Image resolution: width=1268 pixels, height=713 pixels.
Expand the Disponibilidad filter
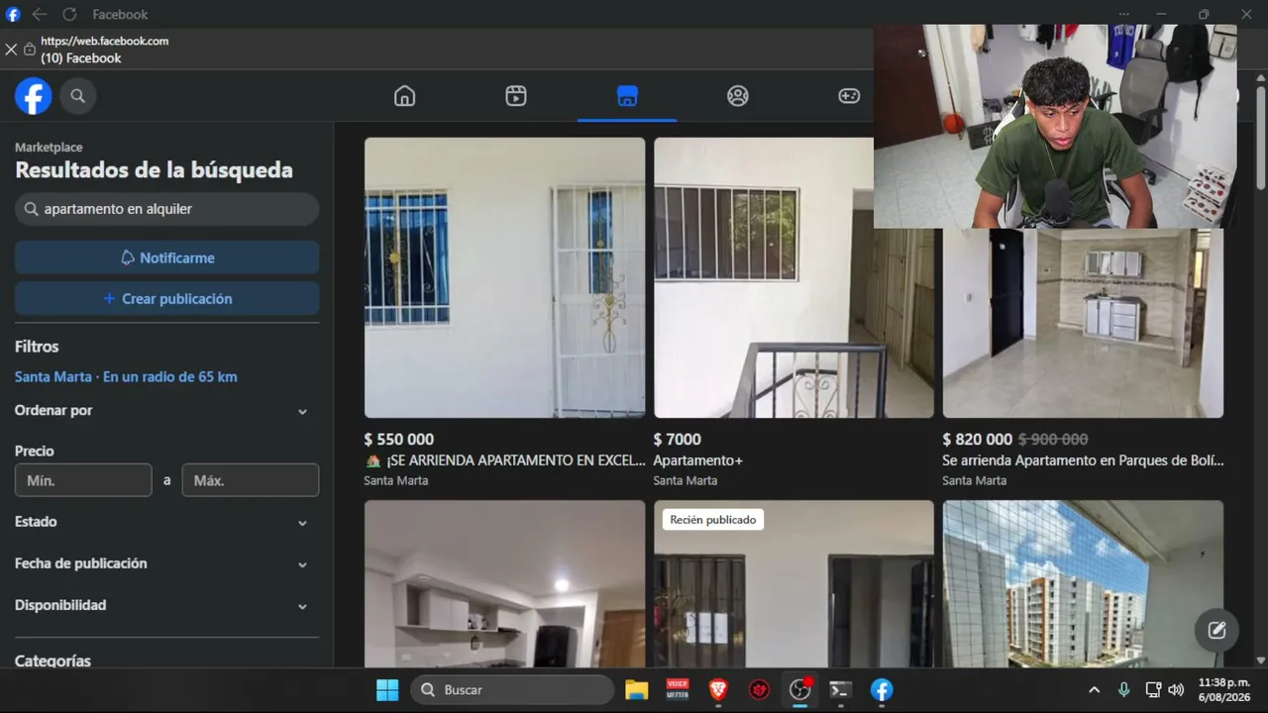pyautogui.click(x=161, y=605)
